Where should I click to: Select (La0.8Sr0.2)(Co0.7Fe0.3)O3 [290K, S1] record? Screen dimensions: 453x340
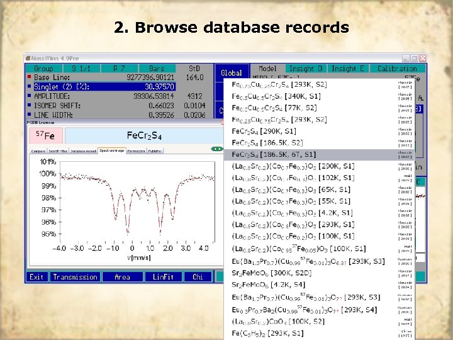[319, 166]
